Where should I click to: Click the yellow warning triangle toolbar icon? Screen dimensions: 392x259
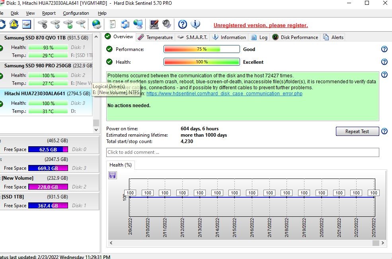pos(14,24)
